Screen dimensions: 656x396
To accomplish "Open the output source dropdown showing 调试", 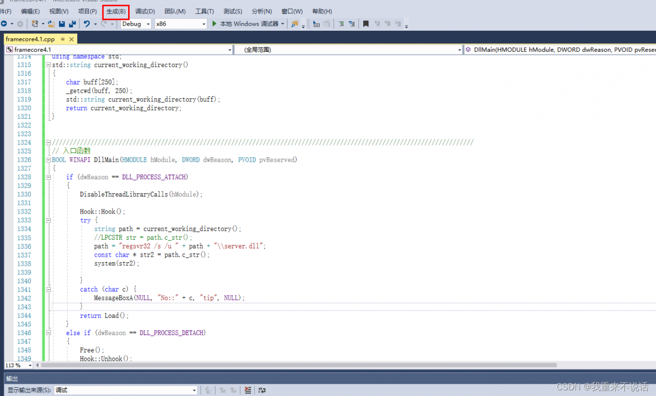I will coord(194,390).
